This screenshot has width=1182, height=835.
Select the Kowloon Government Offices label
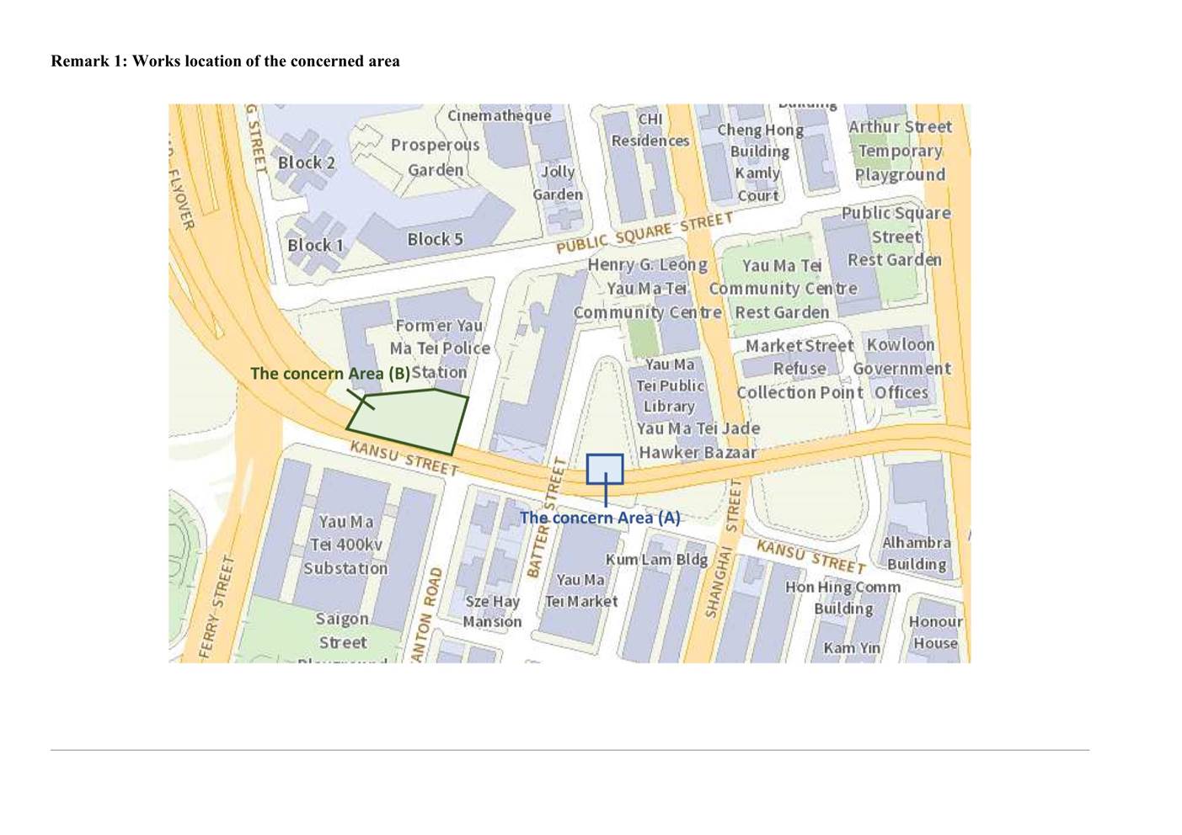901,369
